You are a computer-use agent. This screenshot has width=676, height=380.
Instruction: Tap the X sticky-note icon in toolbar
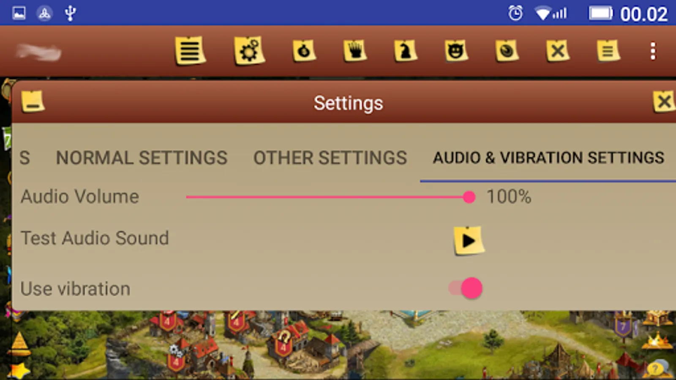tap(558, 51)
